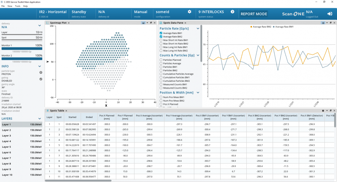Open the Tools menu

17,6
